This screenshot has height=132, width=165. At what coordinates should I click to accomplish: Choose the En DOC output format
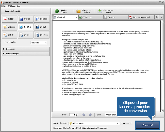click(x=26, y=19)
